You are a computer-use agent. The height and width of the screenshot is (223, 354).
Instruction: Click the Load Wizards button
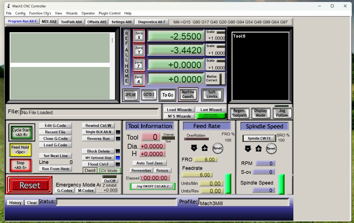[179, 110]
